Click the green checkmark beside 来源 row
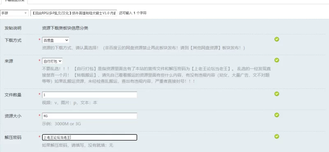 [277, 60]
